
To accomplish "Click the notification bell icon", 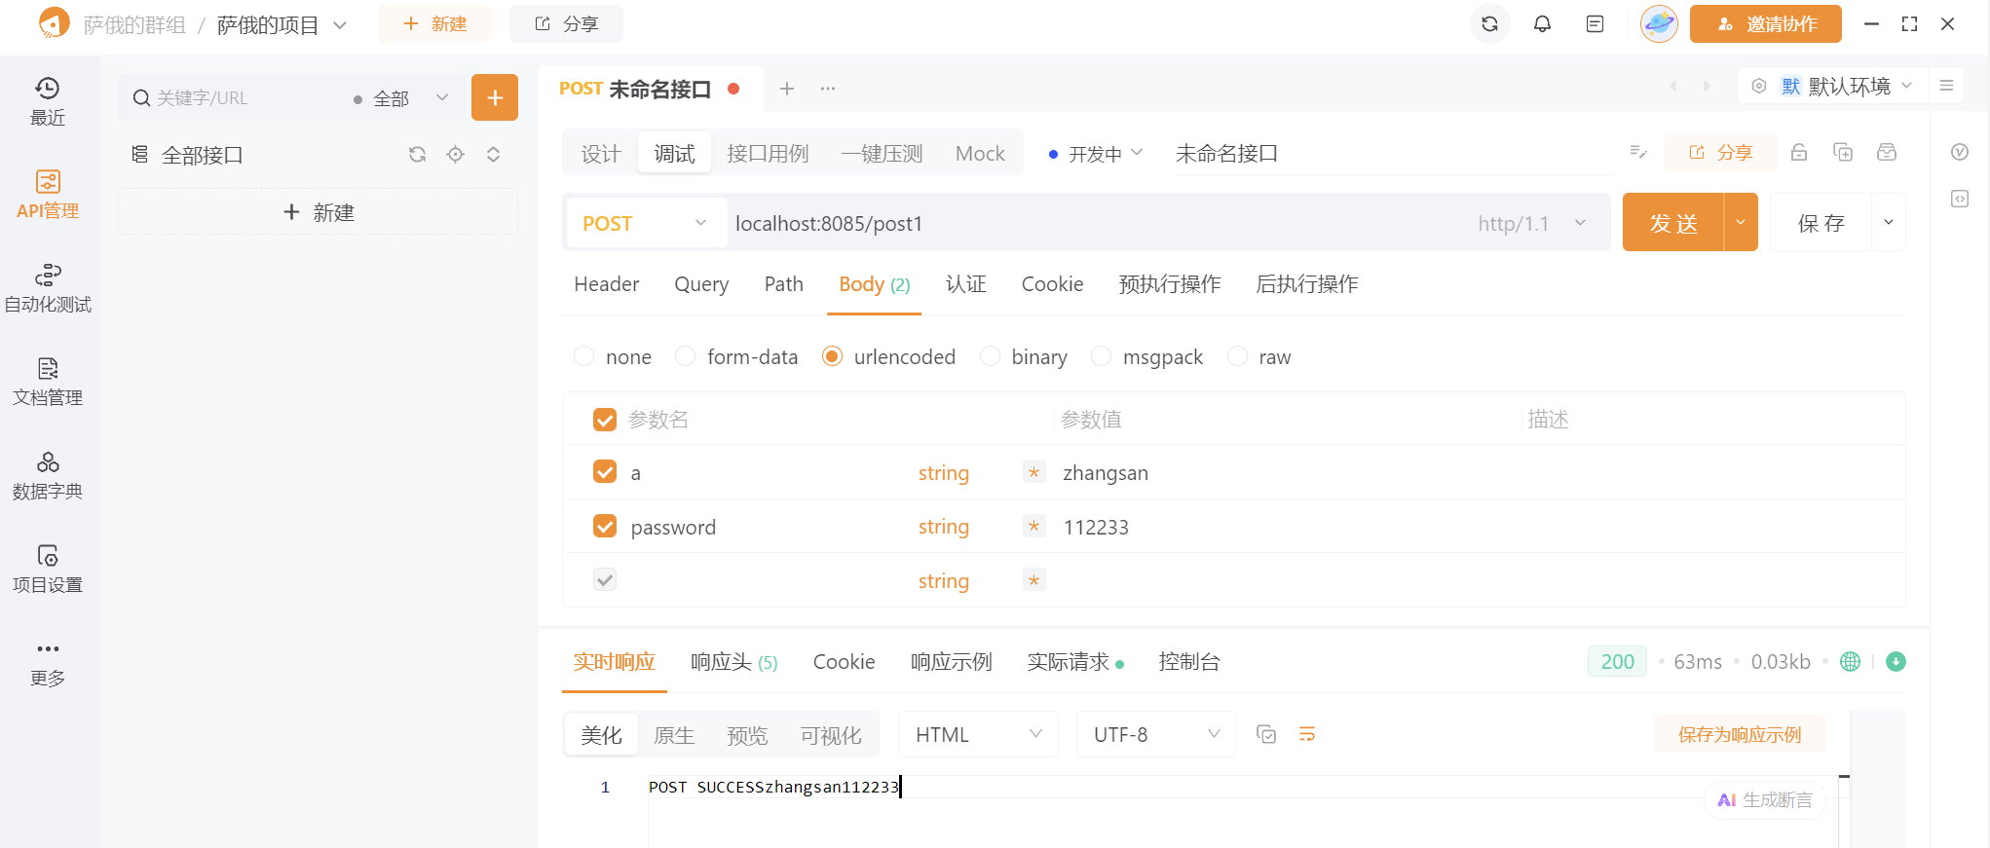I will point(1542,24).
